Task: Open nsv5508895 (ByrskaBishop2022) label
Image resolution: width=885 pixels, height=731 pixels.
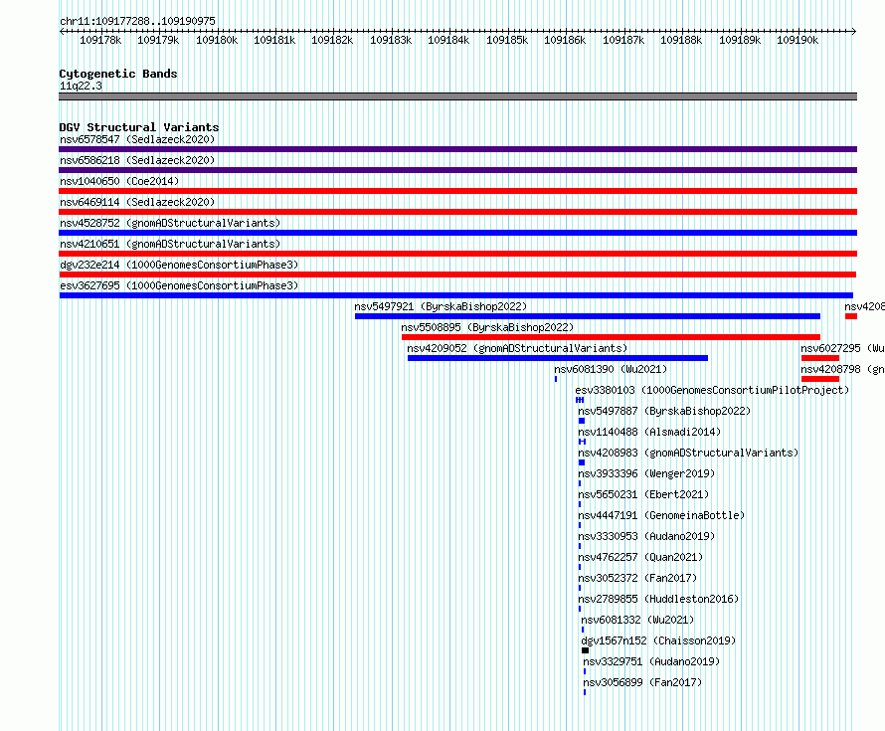Action: click(487, 327)
